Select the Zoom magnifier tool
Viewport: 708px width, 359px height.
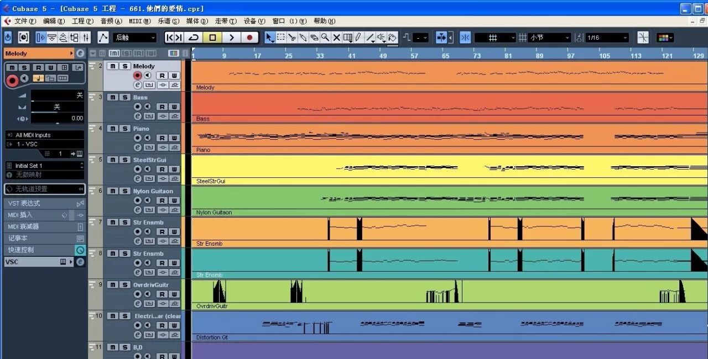[325, 38]
